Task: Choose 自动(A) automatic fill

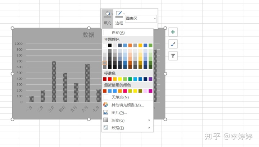Action: pos(127,33)
